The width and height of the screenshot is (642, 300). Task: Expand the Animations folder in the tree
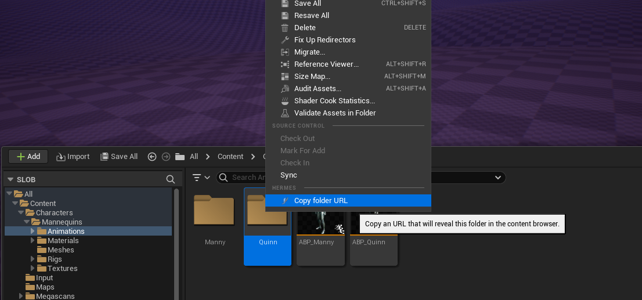(33, 232)
